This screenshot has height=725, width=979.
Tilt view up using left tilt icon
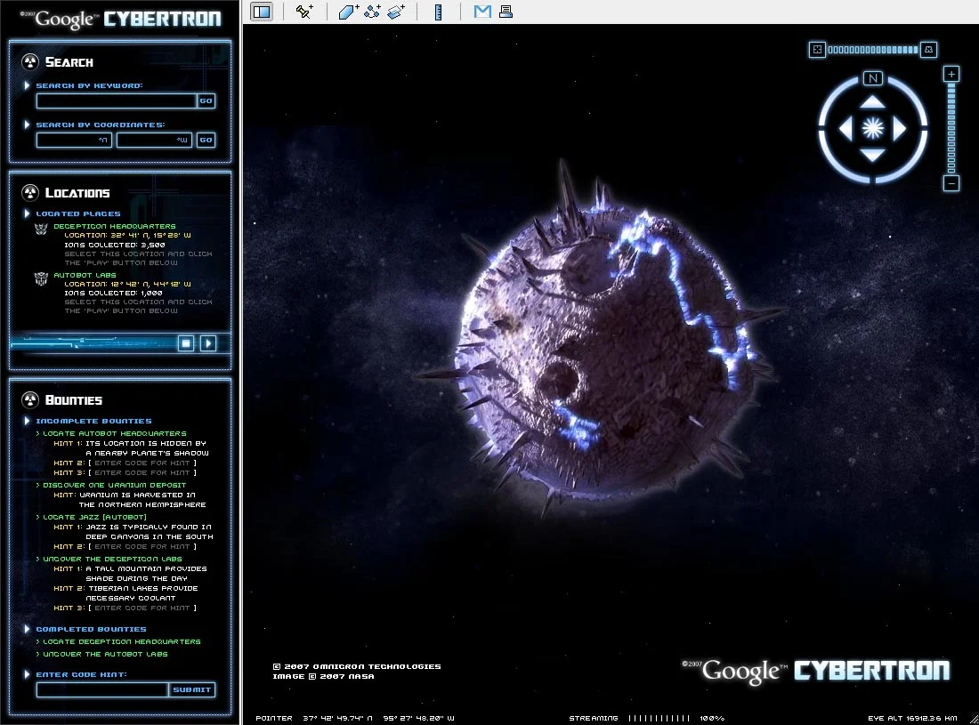pyautogui.click(x=817, y=50)
